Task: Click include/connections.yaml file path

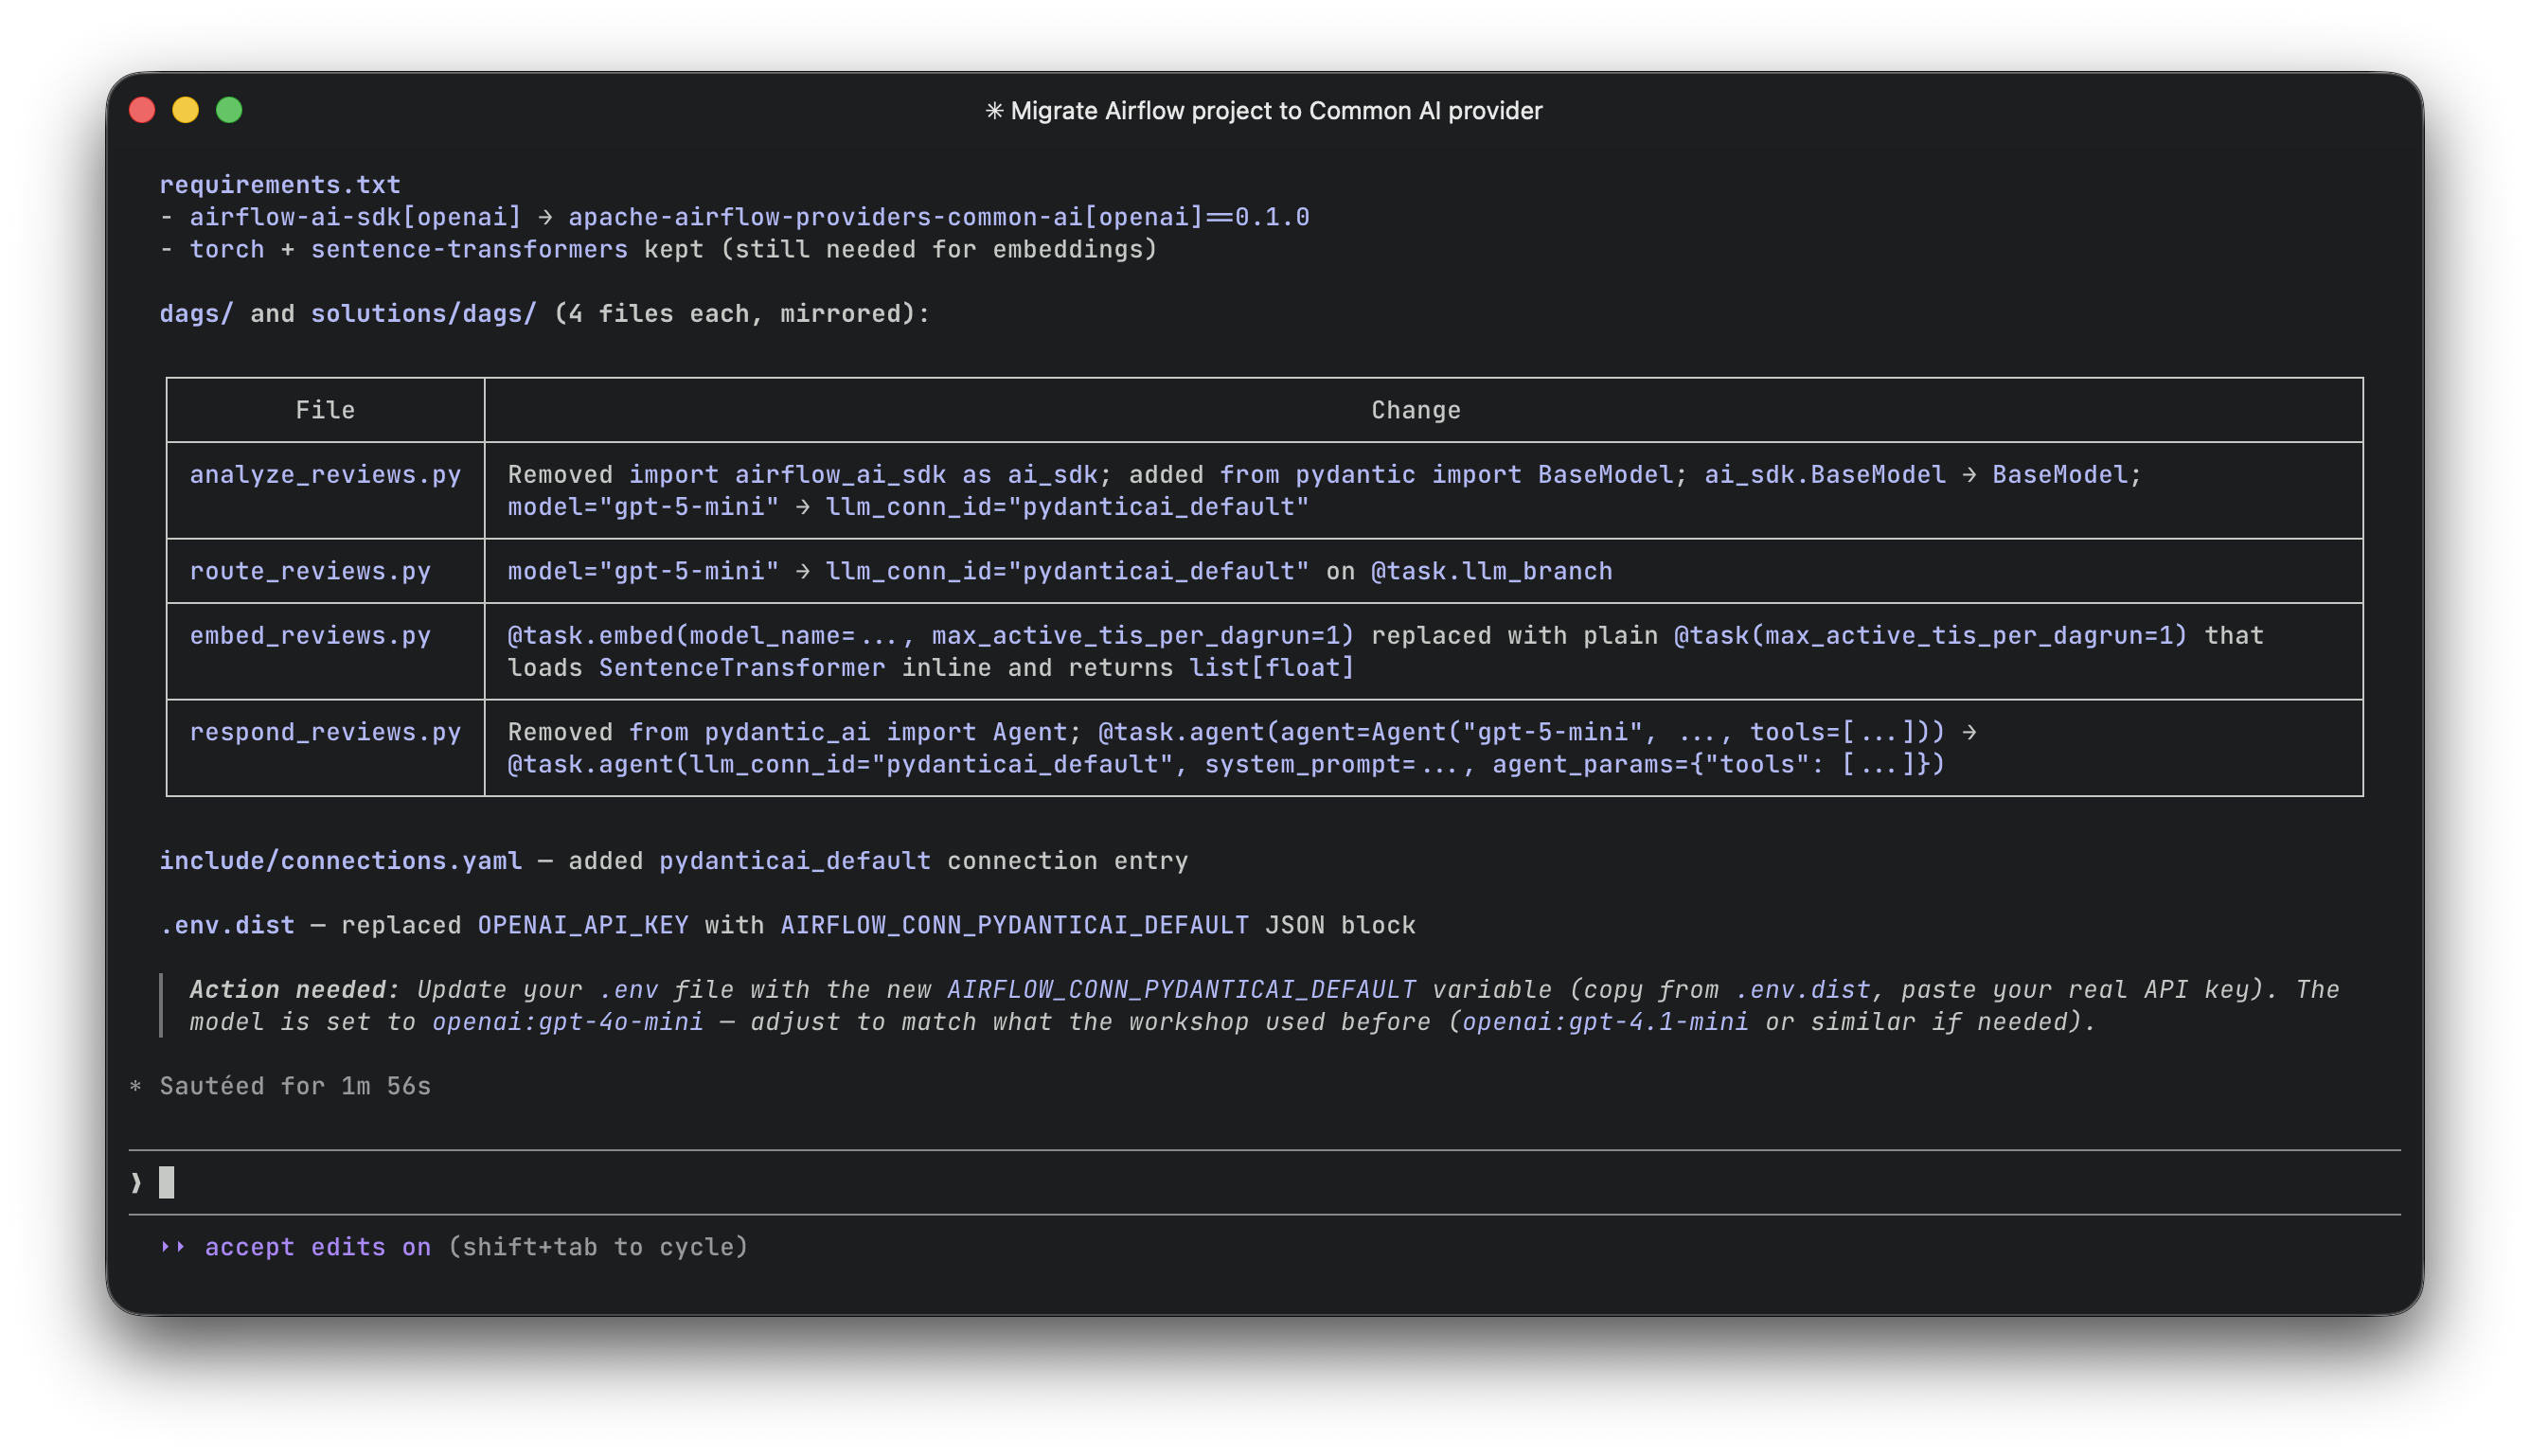Action: click(341, 861)
